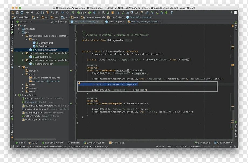Click the Cut scissors icon
Viewport: 248px width, 163px height.
38,12
